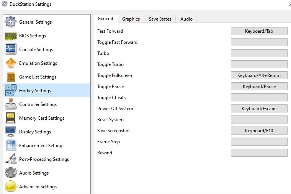Viewport: 291px width, 194px height.
Task: Open Post-Processing Settings text entry
Action: 44,159
